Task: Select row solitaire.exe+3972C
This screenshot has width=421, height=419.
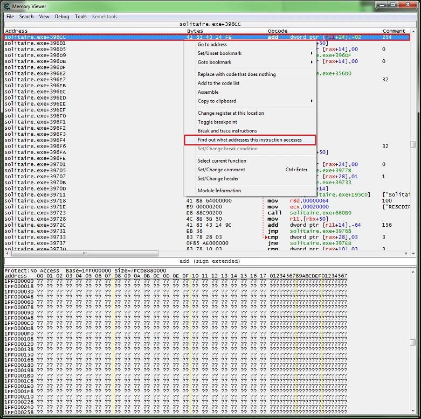Action: click(207, 225)
